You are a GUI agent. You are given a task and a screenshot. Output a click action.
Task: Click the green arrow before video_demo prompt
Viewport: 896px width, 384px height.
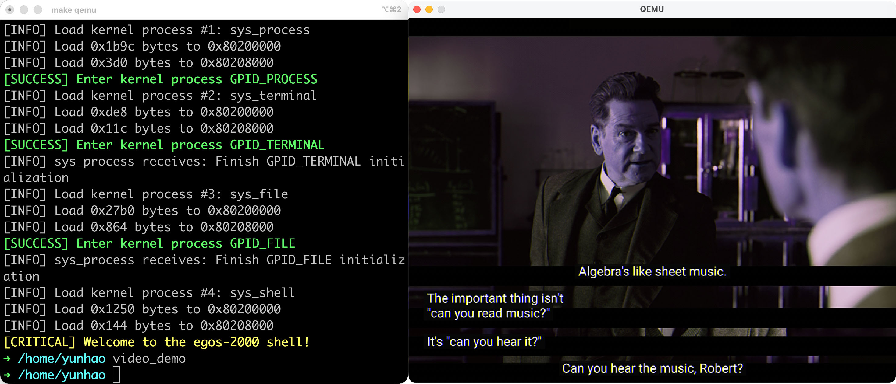coord(7,358)
